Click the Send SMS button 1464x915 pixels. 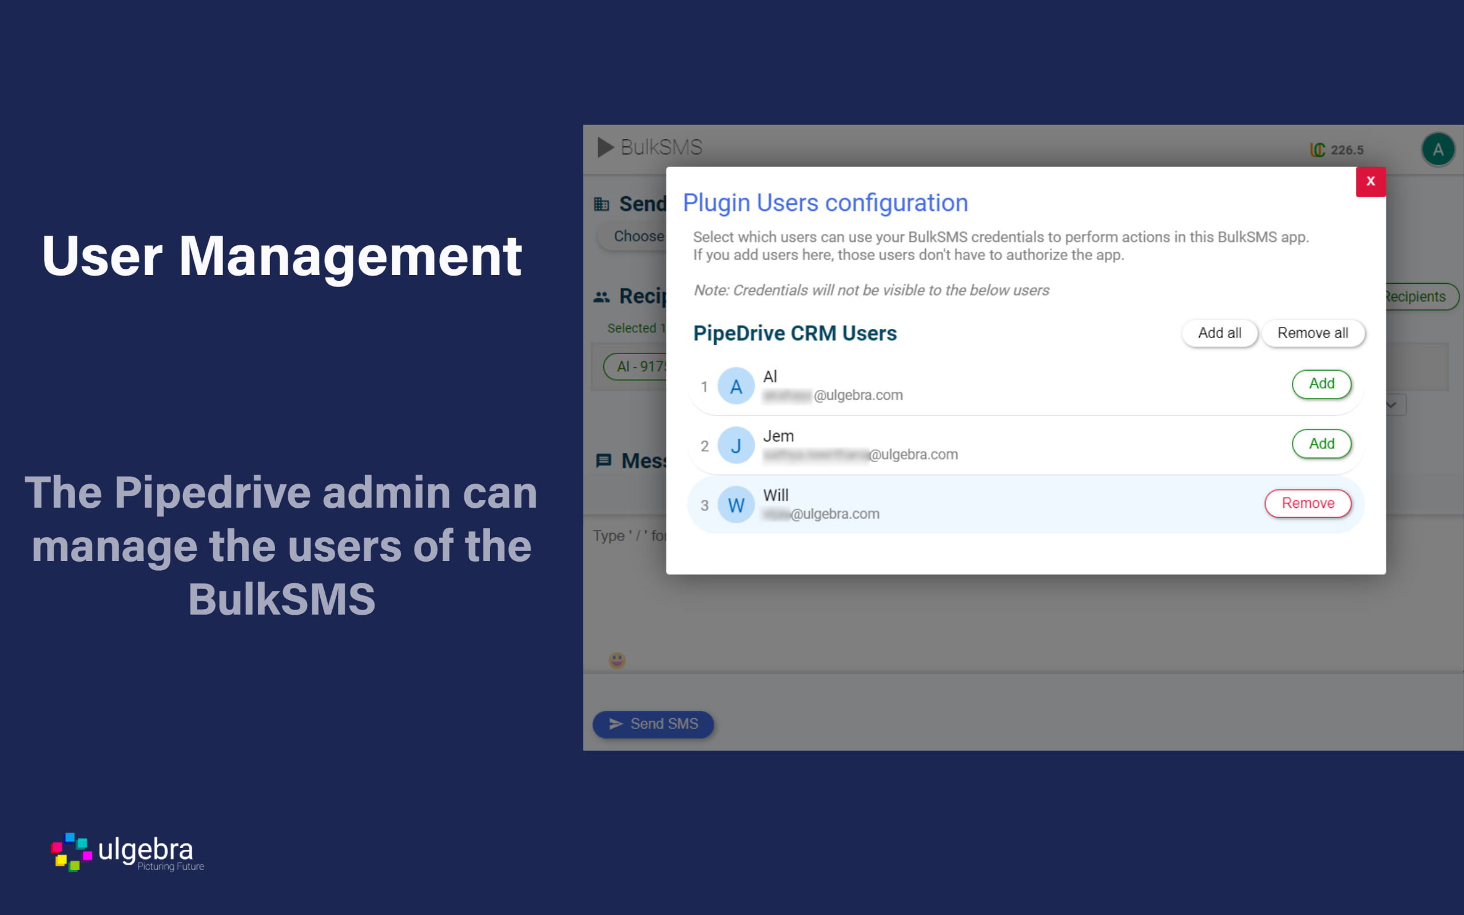pyautogui.click(x=653, y=724)
